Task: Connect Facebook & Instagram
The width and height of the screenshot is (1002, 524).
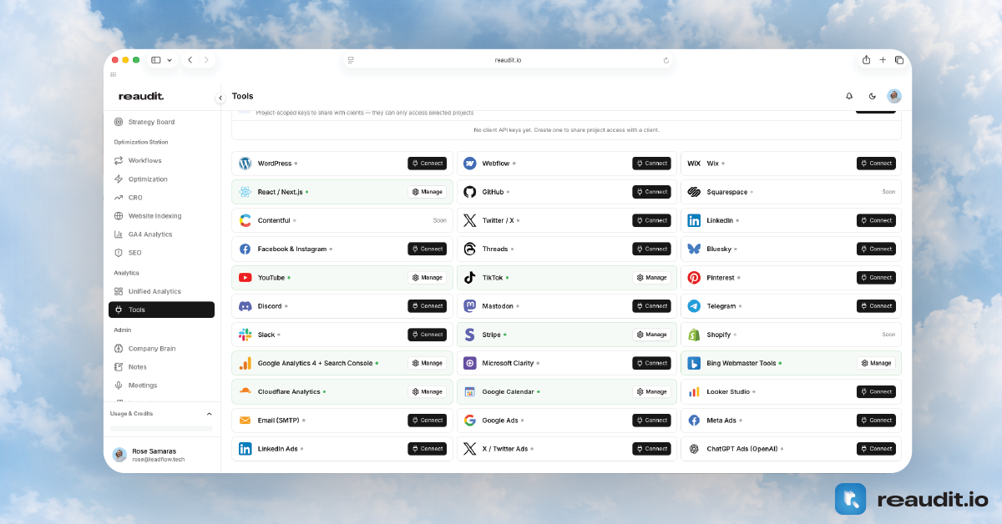Action: [x=427, y=249]
